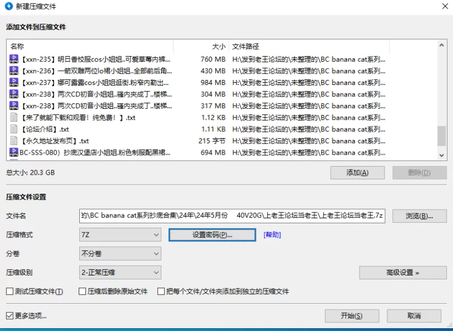Image resolution: width=453 pixels, height=331 pixels.
Task: Click the 694 MB size cell
Action: tap(213, 152)
